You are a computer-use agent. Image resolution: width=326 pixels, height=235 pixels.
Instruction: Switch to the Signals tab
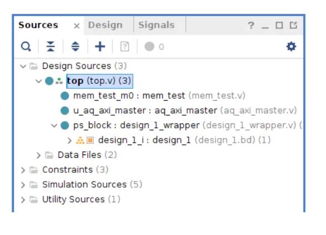tap(157, 25)
